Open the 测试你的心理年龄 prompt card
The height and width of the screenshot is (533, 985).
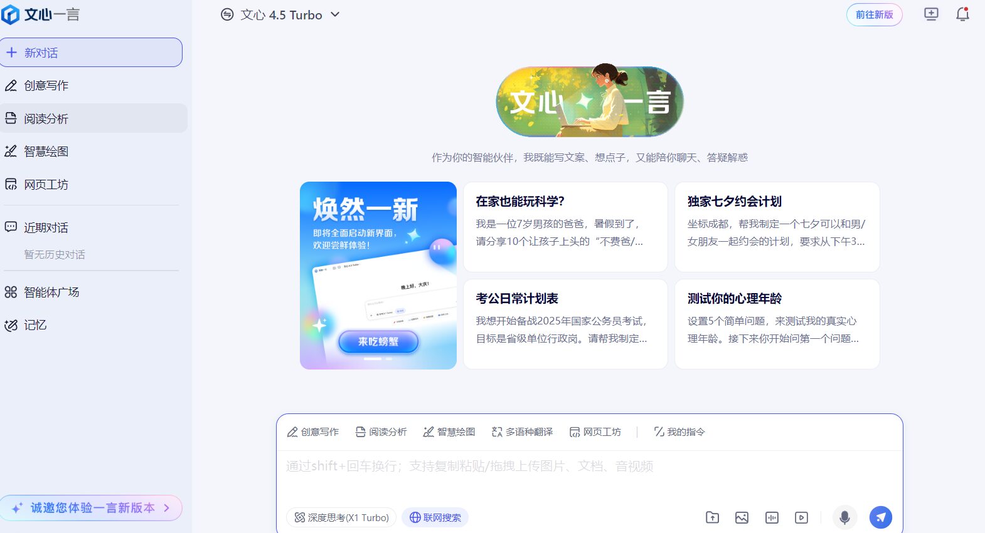tap(777, 324)
